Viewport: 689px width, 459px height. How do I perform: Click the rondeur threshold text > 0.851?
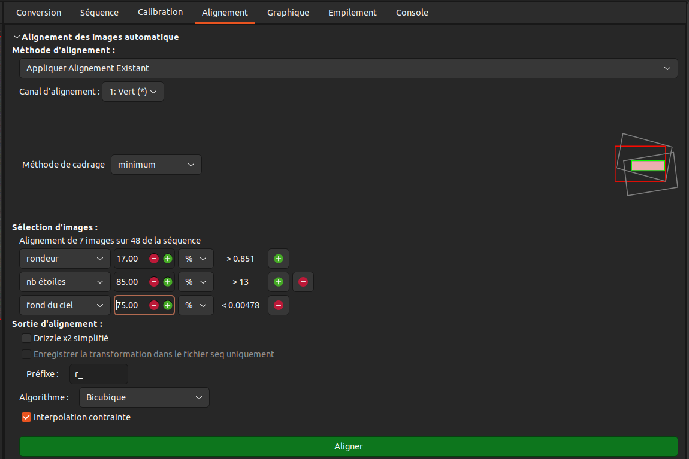pos(240,259)
